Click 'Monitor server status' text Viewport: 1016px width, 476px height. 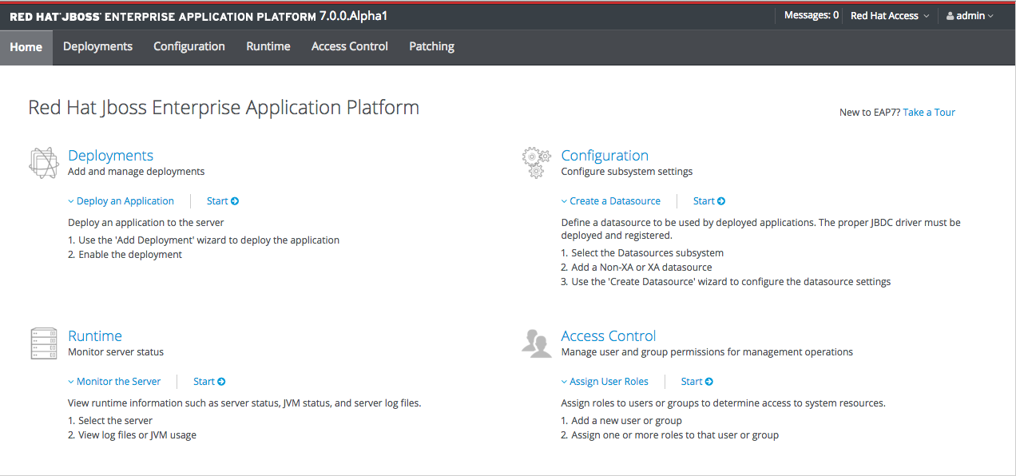tap(116, 352)
